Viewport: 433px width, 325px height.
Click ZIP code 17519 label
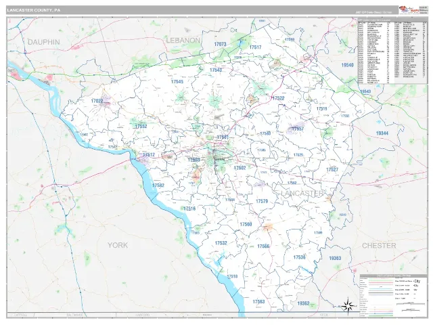322,108
